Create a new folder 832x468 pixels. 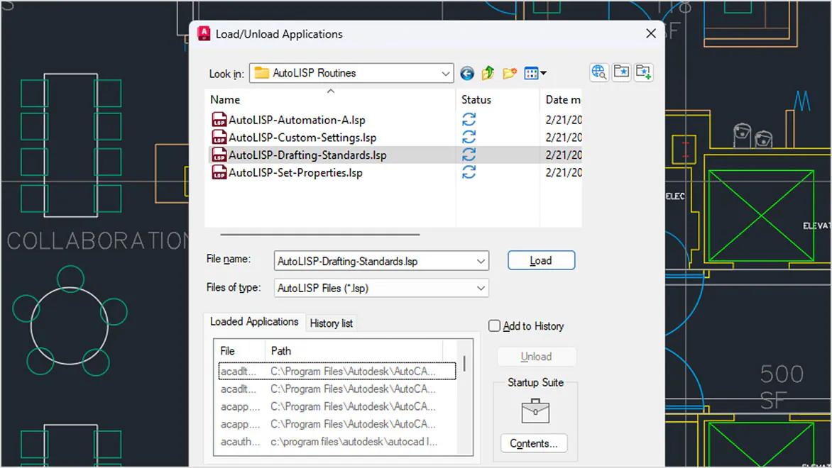tap(509, 73)
